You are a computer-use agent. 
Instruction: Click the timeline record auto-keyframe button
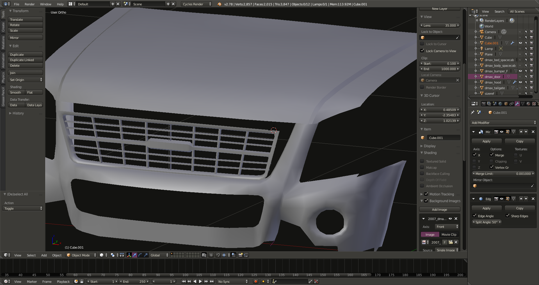[255, 281]
